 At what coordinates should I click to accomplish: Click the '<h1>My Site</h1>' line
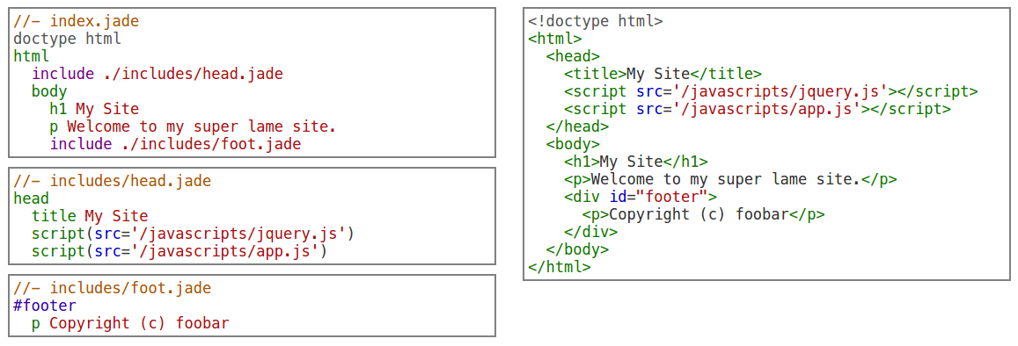click(x=635, y=162)
